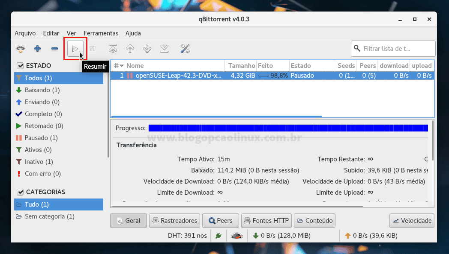Sort by the Tamanho column header
This screenshot has width=449, height=254.
tap(240, 66)
